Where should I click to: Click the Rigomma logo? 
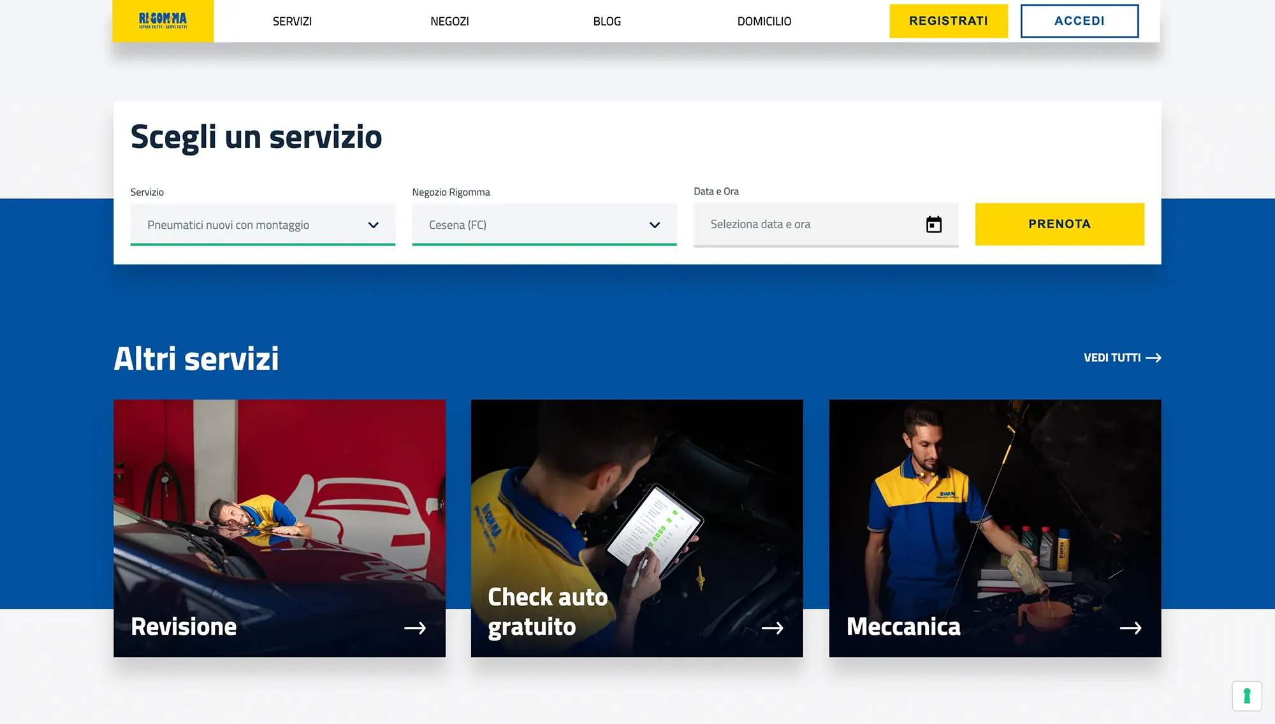click(163, 21)
